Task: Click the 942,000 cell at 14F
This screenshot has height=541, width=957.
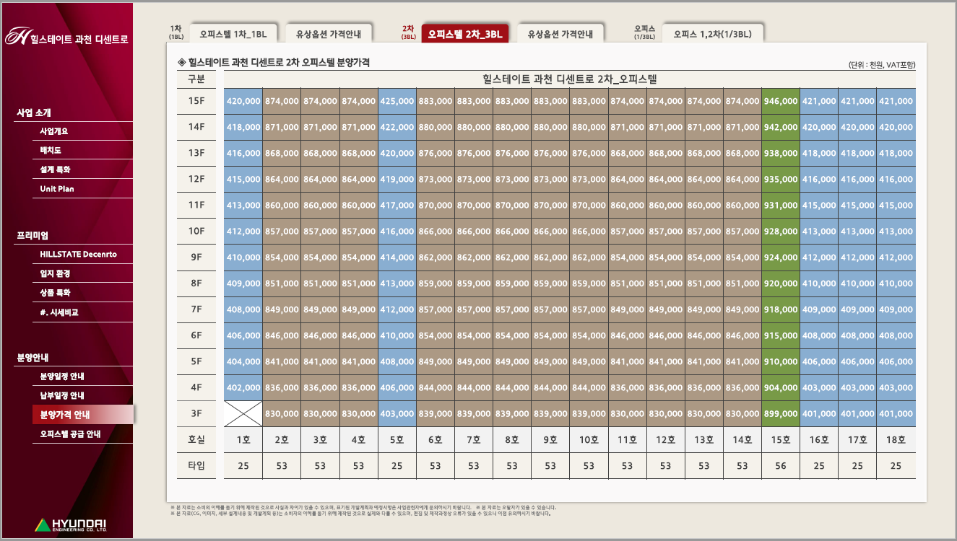Action: [781, 127]
